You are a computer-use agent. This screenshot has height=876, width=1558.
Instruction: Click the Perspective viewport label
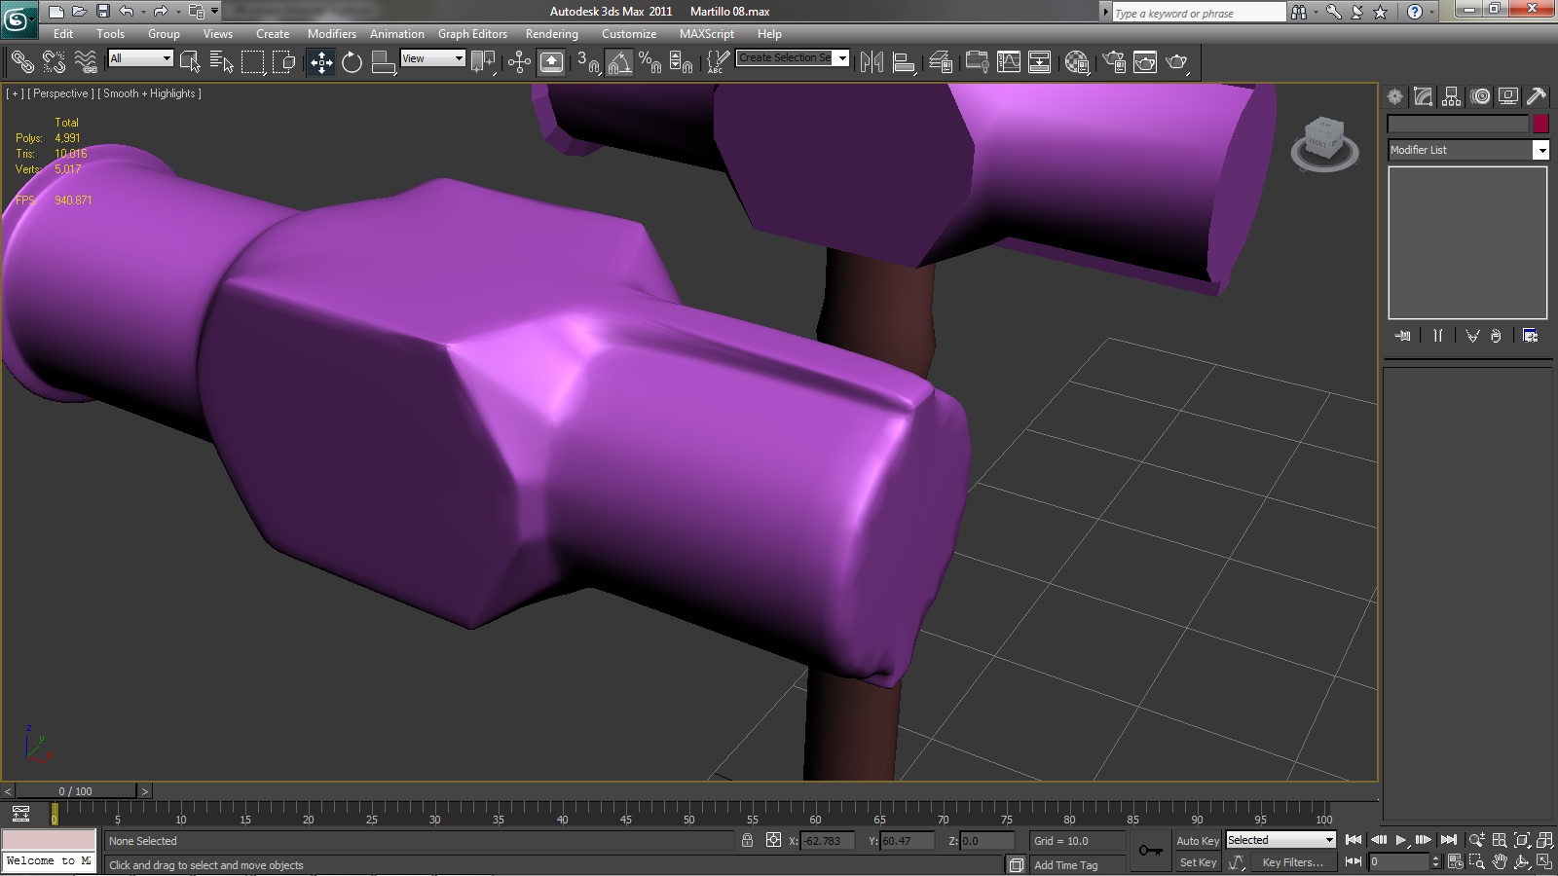60,93
